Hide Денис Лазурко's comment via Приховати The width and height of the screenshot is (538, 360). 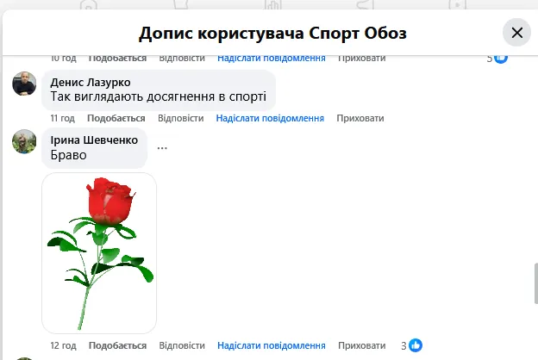click(x=360, y=118)
